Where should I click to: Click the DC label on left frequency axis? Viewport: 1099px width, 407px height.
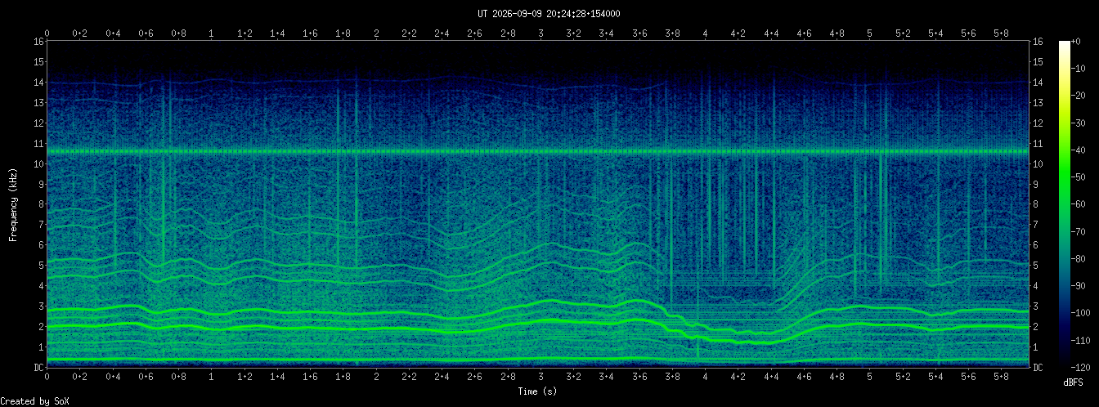click(x=38, y=368)
